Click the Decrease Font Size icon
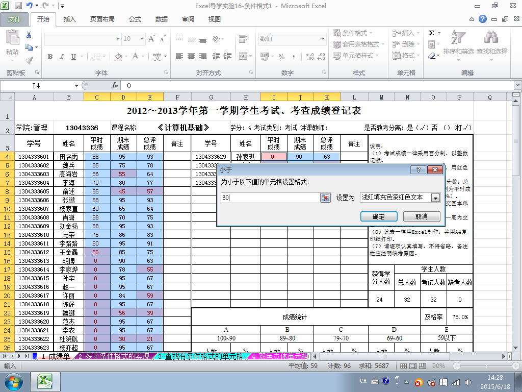522x392 pixels. tap(163, 39)
